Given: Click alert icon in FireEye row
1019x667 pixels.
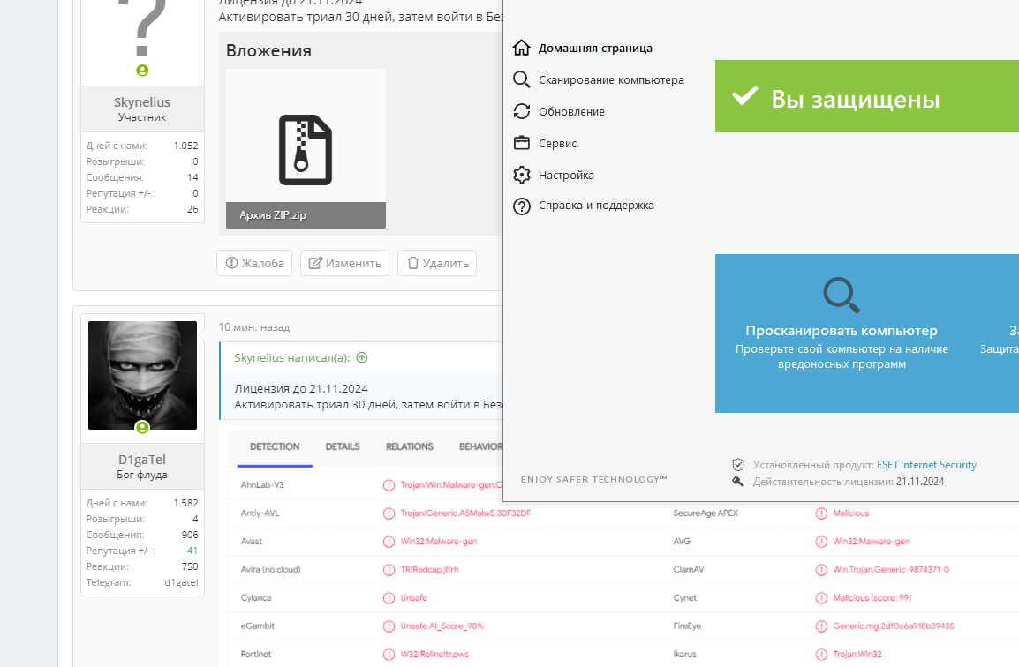Looking at the screenshot, I should (821, 626).
